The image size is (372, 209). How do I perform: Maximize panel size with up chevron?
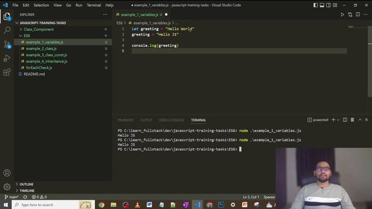(360, 120)
